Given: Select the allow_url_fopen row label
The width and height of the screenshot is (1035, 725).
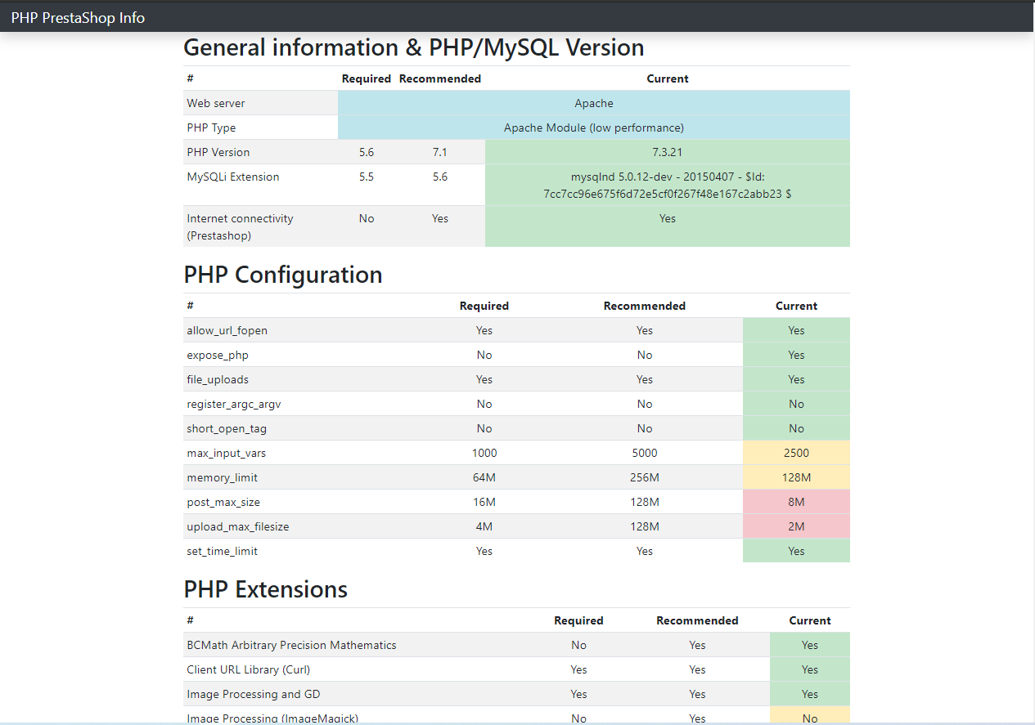Looking at the screenshot, I should click(x=227, y=330).
